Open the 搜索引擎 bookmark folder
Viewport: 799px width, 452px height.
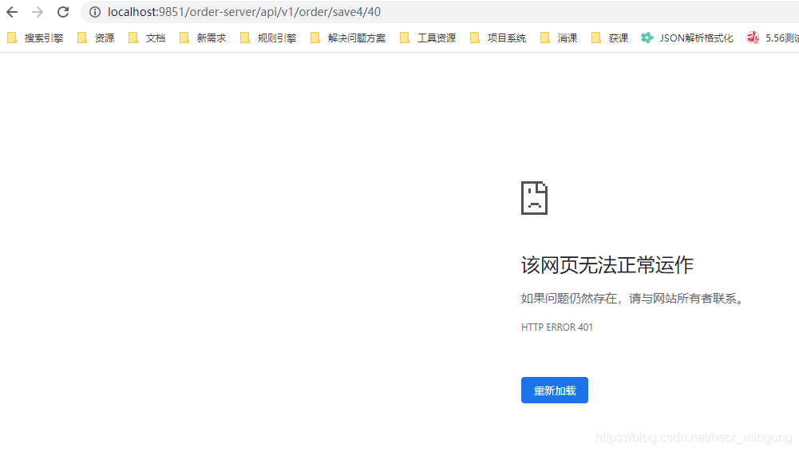(x=35, y=38)
